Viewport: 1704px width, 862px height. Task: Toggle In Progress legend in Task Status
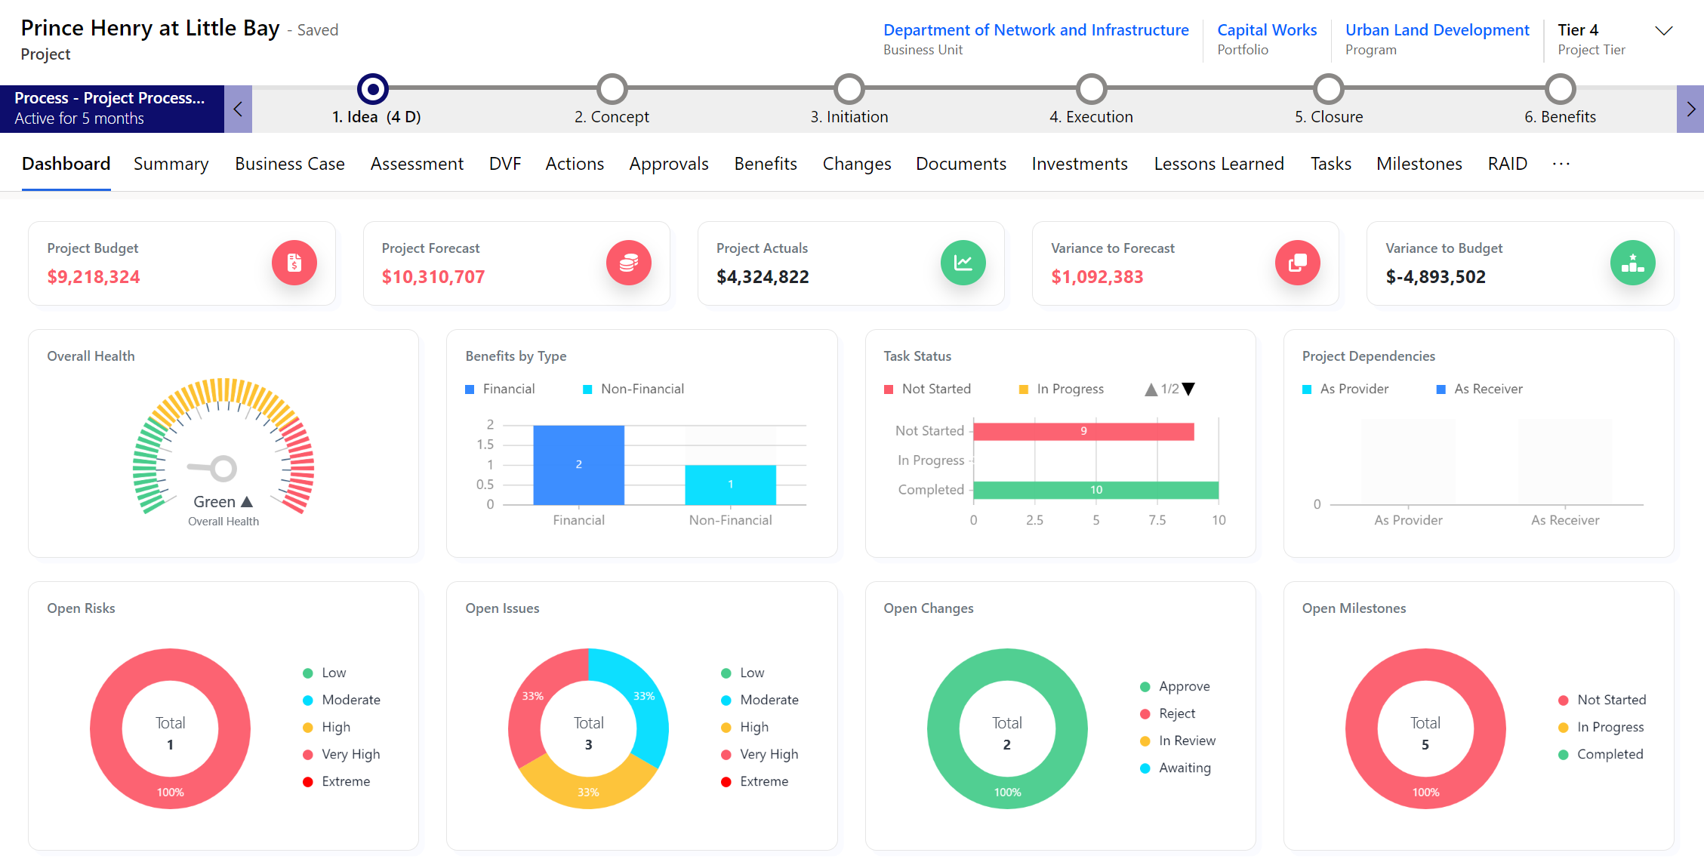coord(1062,389)
